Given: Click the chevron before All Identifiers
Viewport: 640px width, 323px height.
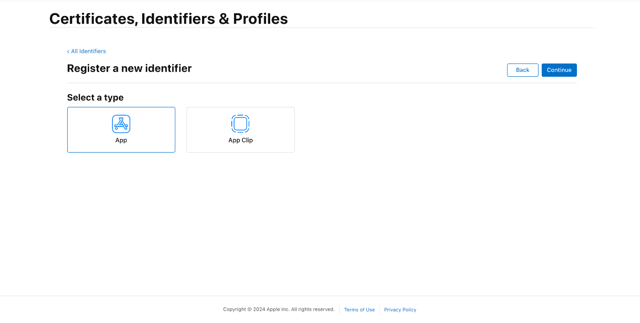Looking at the screenshot, I should point(68,52).
